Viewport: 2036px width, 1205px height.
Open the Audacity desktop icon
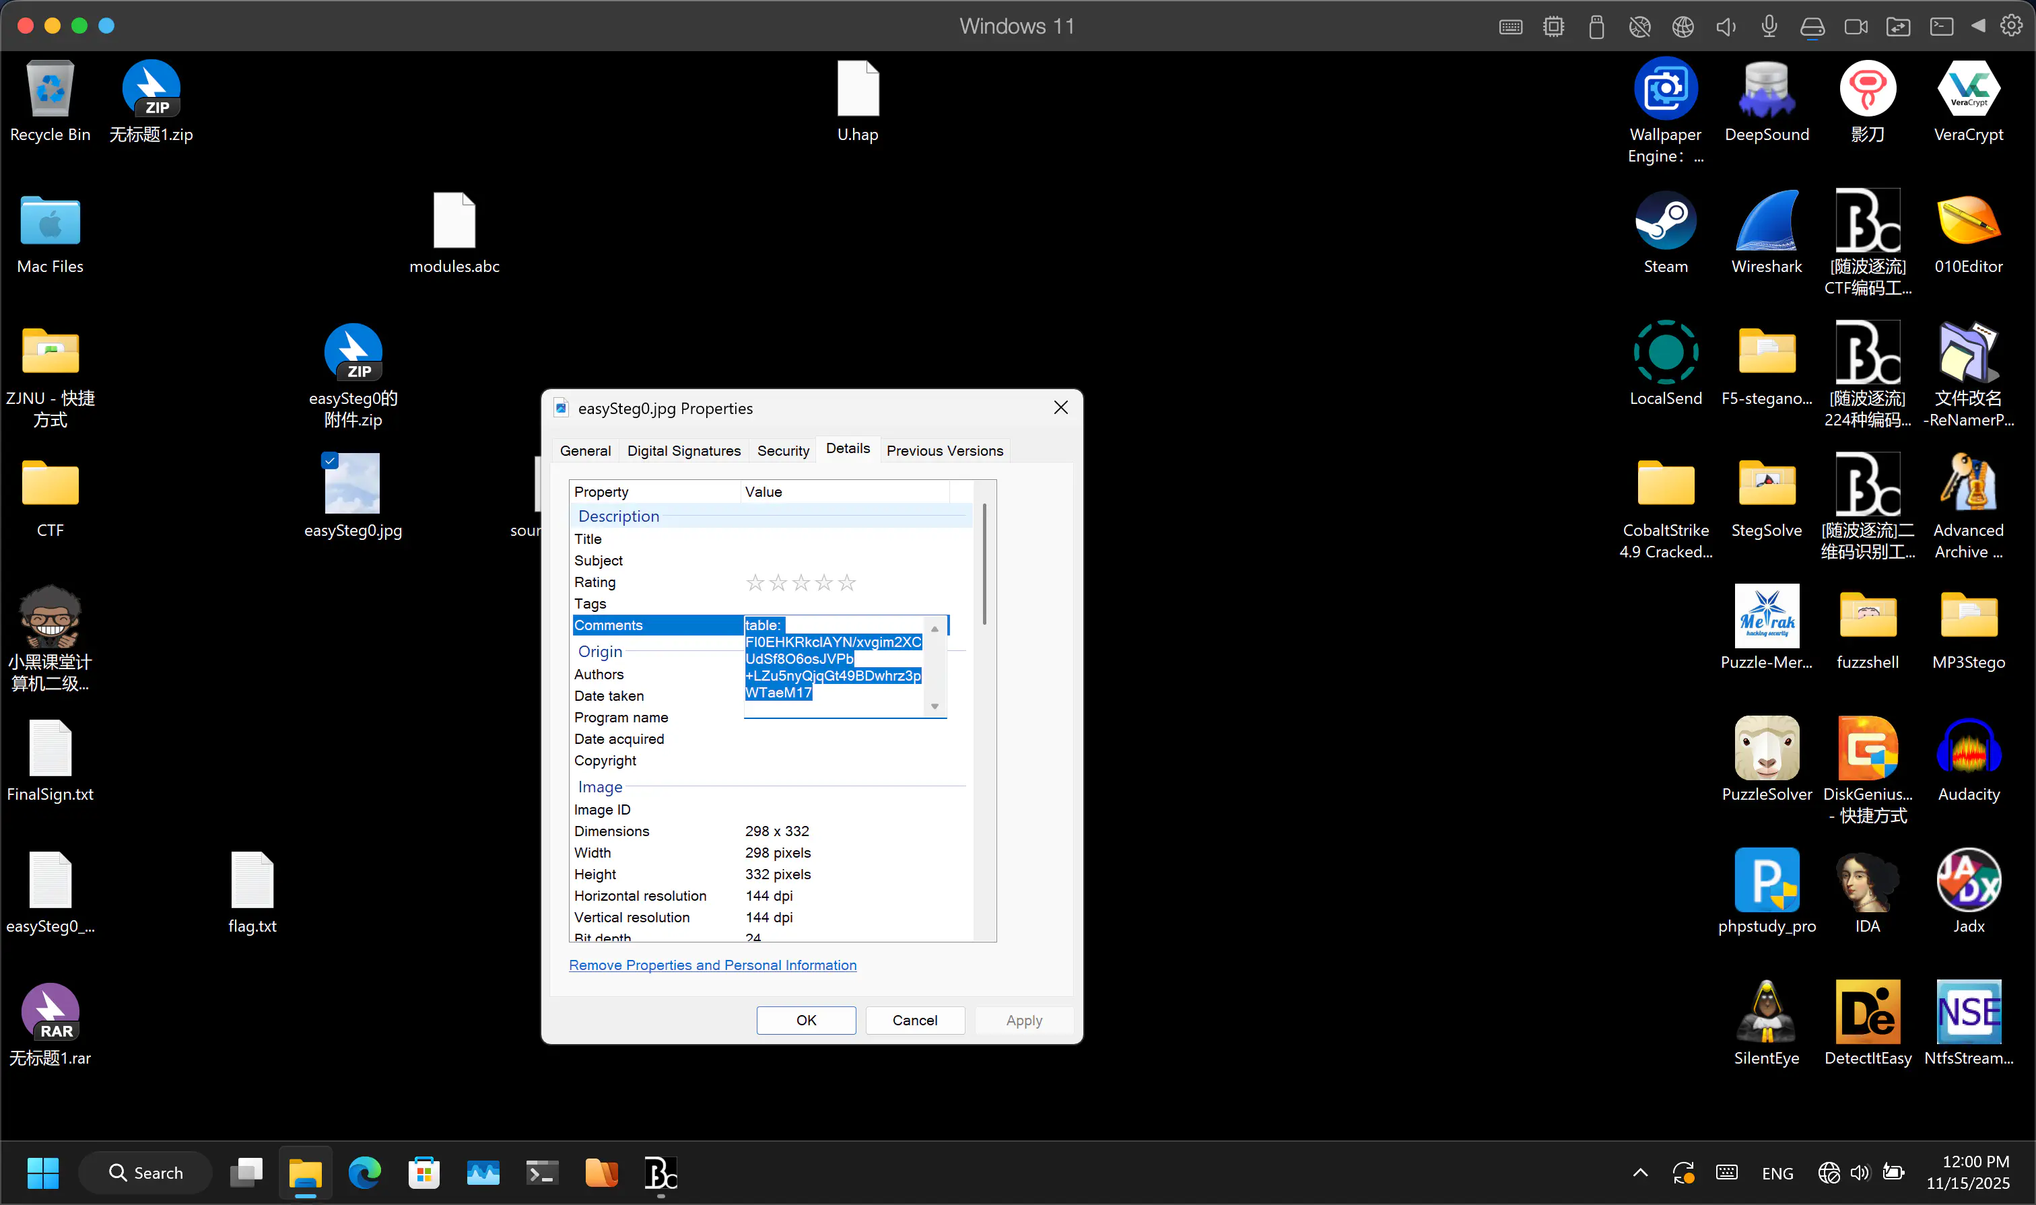(1968, 749)
